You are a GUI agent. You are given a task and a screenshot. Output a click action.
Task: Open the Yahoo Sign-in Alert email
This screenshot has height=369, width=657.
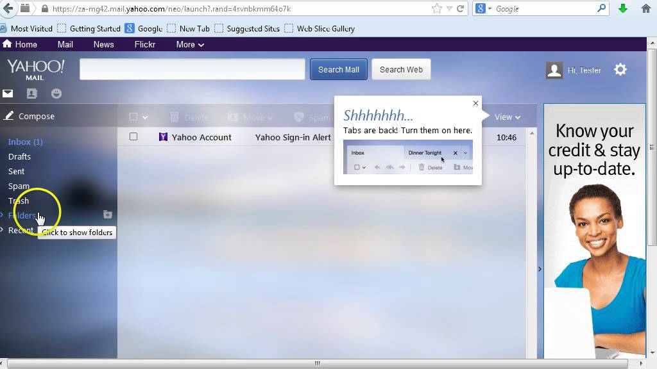pyautogui.click(x=293, y=137)
